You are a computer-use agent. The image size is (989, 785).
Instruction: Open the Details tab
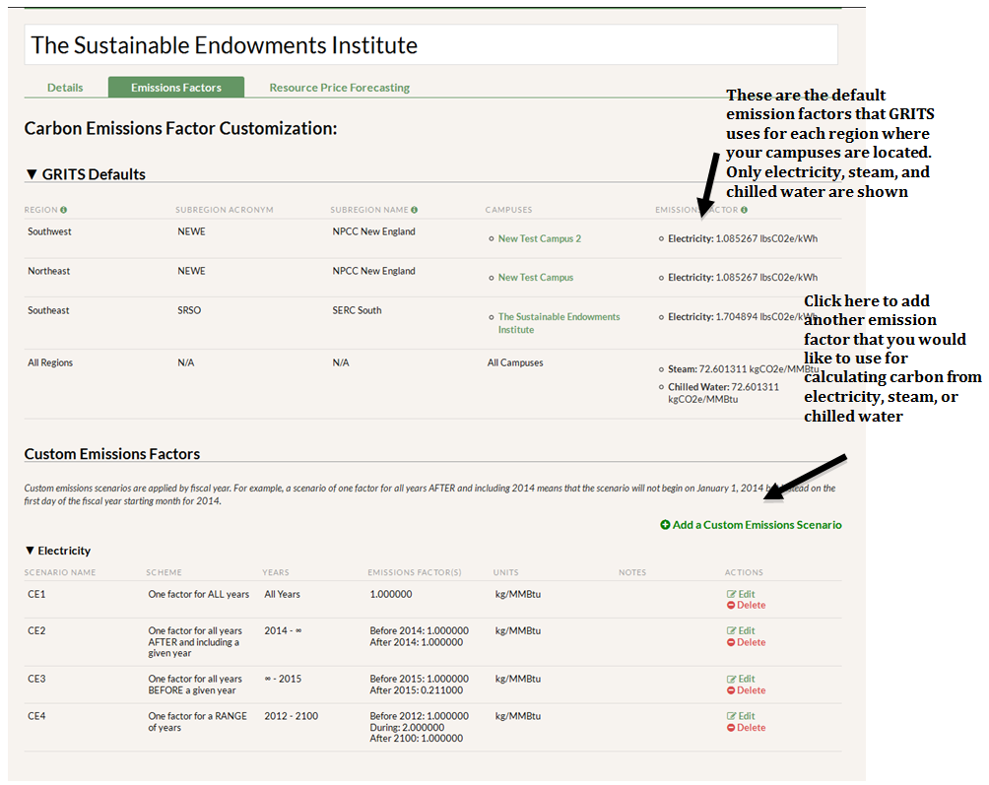point(65,88)
